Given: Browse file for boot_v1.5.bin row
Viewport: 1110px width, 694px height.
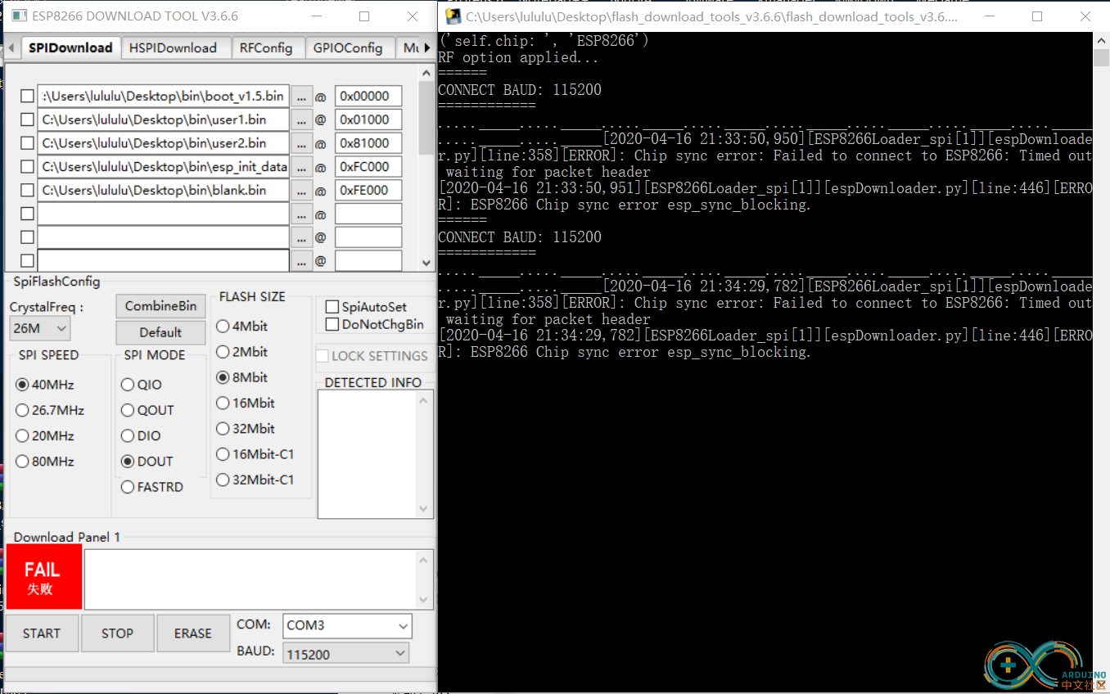Looking at the screenshot, I should coord(302,97).
